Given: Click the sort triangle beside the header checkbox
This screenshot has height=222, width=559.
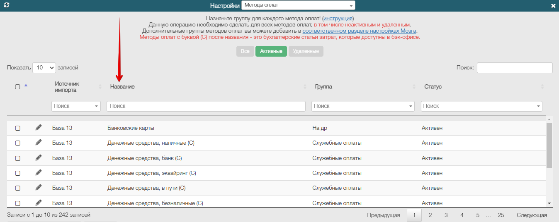Looking at the screenshot, I should tap(26, 85).
